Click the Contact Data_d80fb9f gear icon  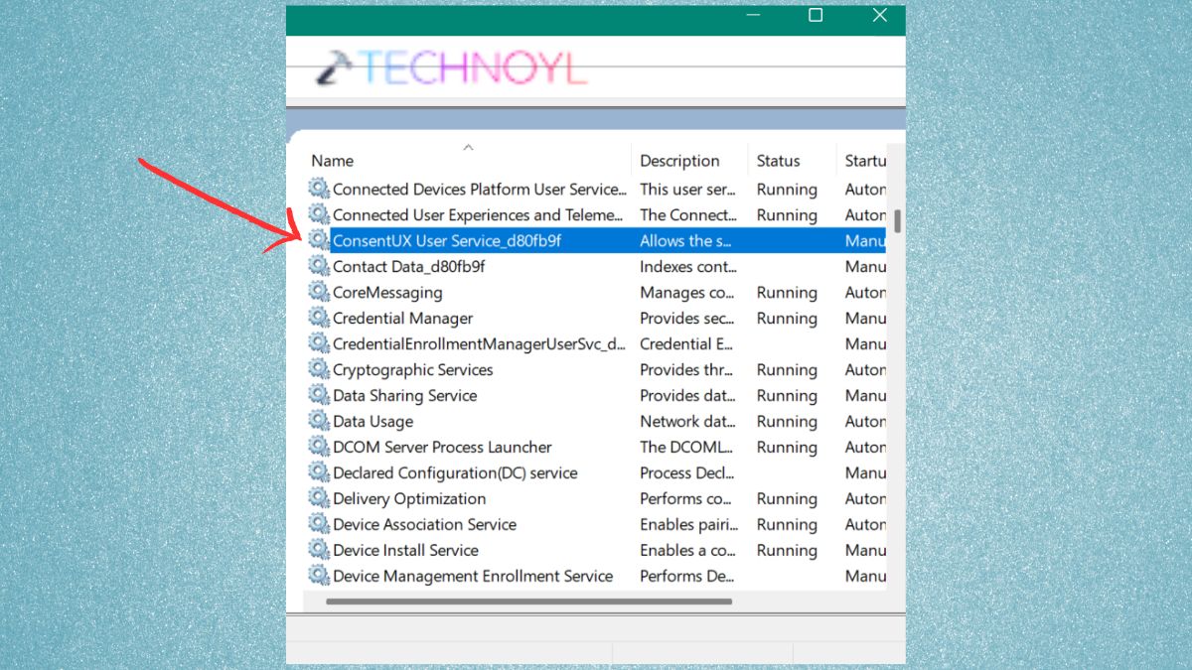319,266
